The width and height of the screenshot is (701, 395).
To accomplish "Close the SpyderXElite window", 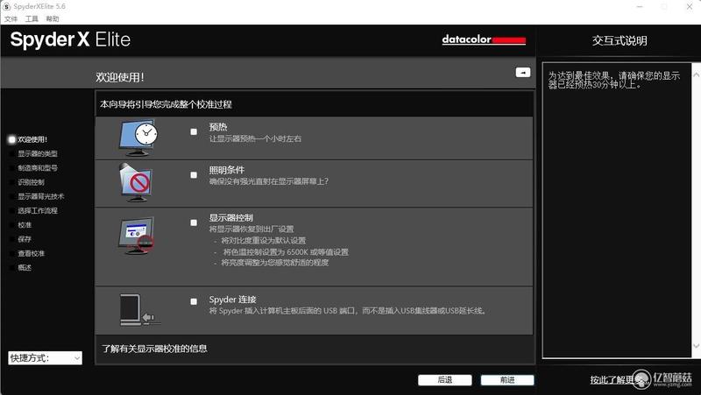I will (690, 7).
